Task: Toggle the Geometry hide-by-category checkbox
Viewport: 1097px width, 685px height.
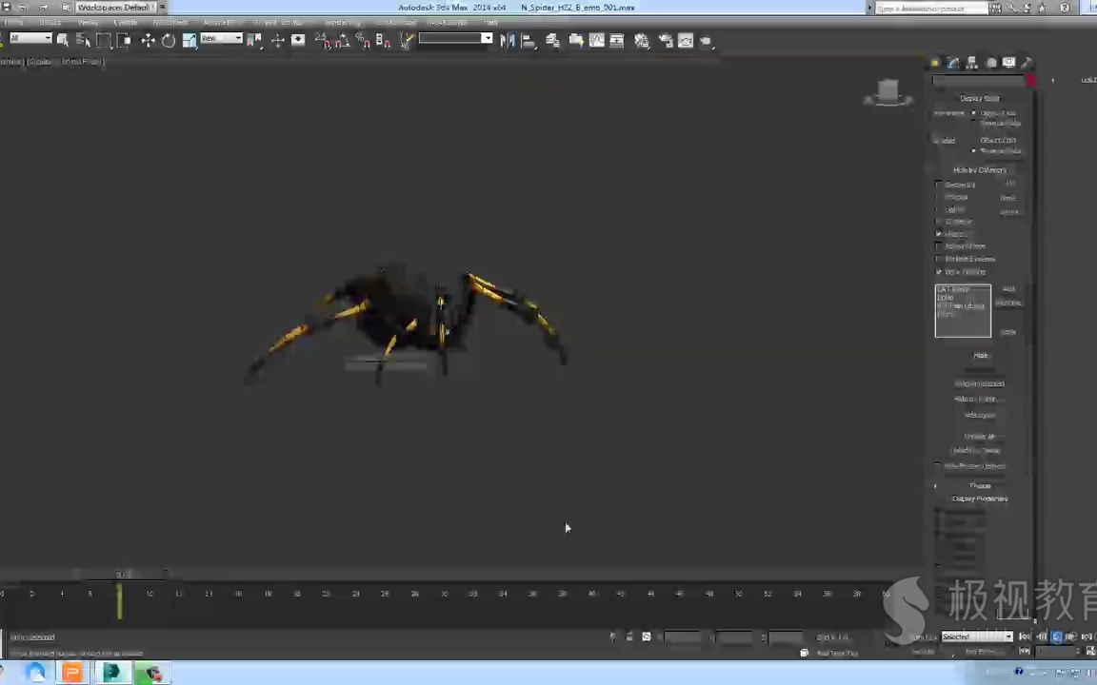Action: point(939,185)
